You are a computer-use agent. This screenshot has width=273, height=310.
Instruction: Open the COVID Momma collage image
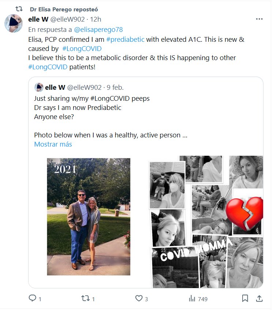(x=206, y=222)
